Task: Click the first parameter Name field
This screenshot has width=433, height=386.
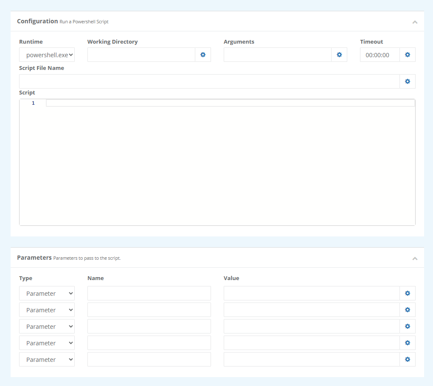Action: tap(149, 293)
